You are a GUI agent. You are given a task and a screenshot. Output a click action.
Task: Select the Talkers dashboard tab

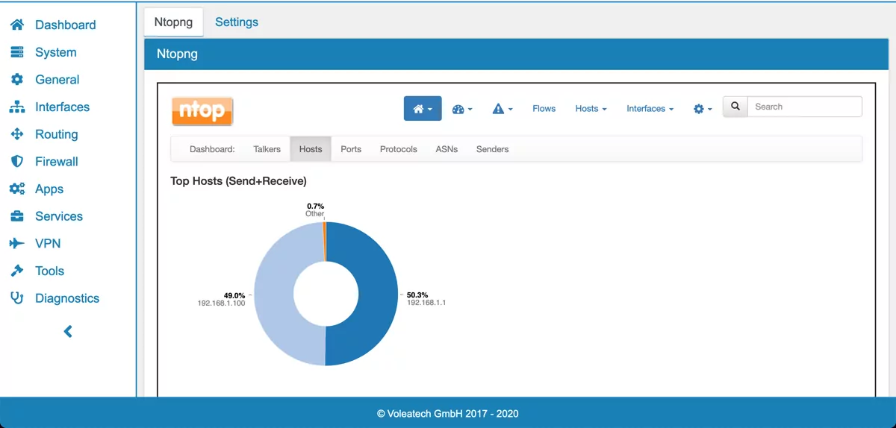pyautogui.click(x=267, y=149)
